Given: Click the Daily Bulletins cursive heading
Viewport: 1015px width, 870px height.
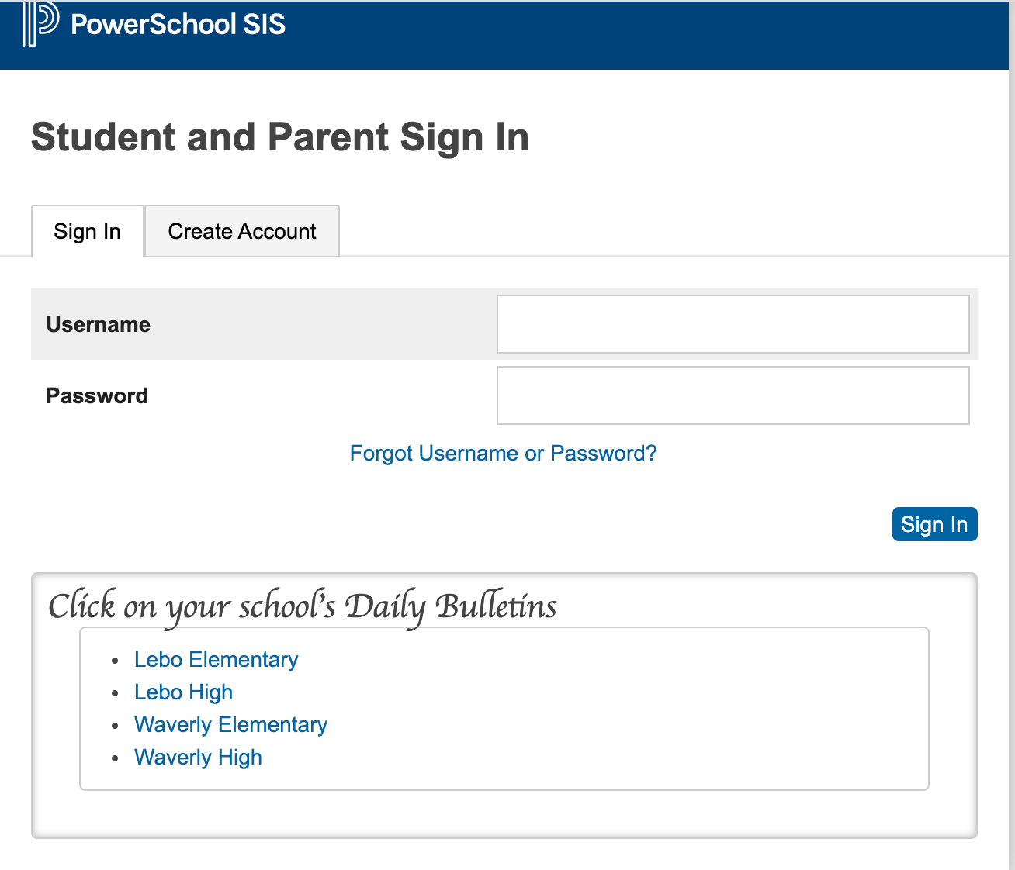Looking at the screenshot, I should [x=303, y=606].
